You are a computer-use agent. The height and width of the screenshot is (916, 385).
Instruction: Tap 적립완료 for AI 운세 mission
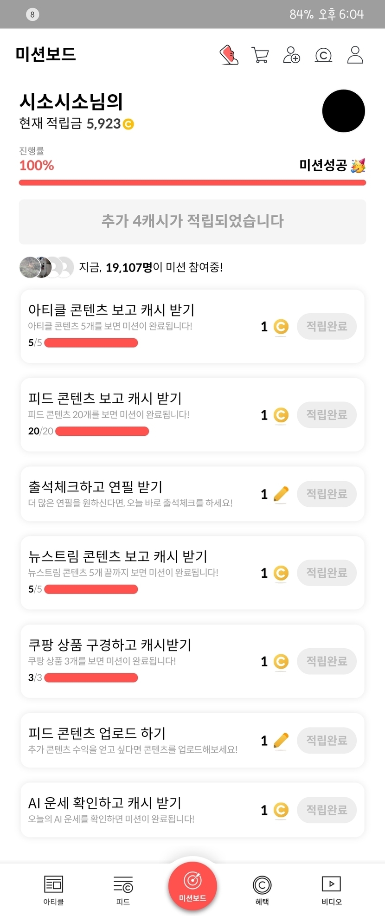(x=327, y=810)
